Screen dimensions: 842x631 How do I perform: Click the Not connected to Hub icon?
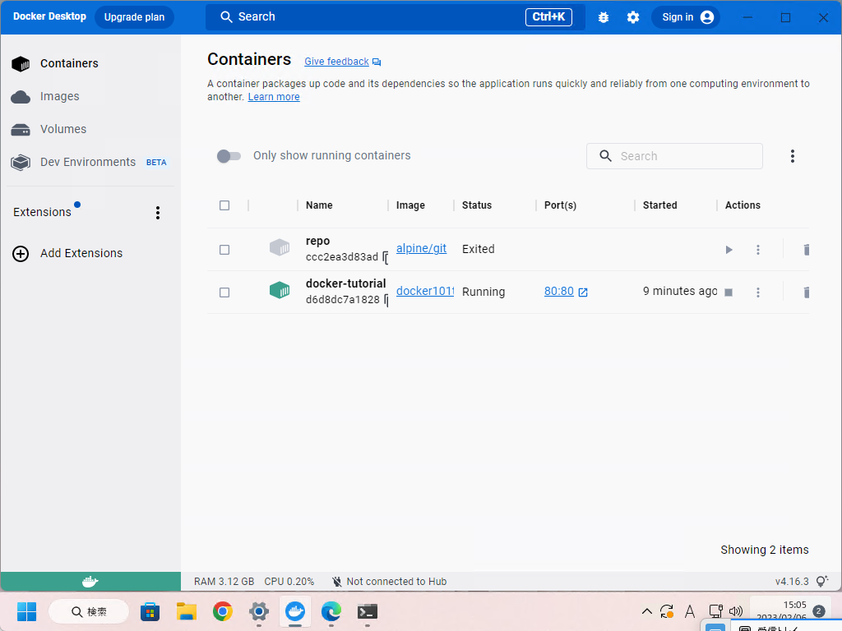pyautogui.click(x=336, y=581)
